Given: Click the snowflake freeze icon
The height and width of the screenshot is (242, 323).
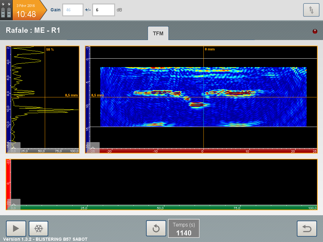Looking at the screenshot, I should [38, 228].
